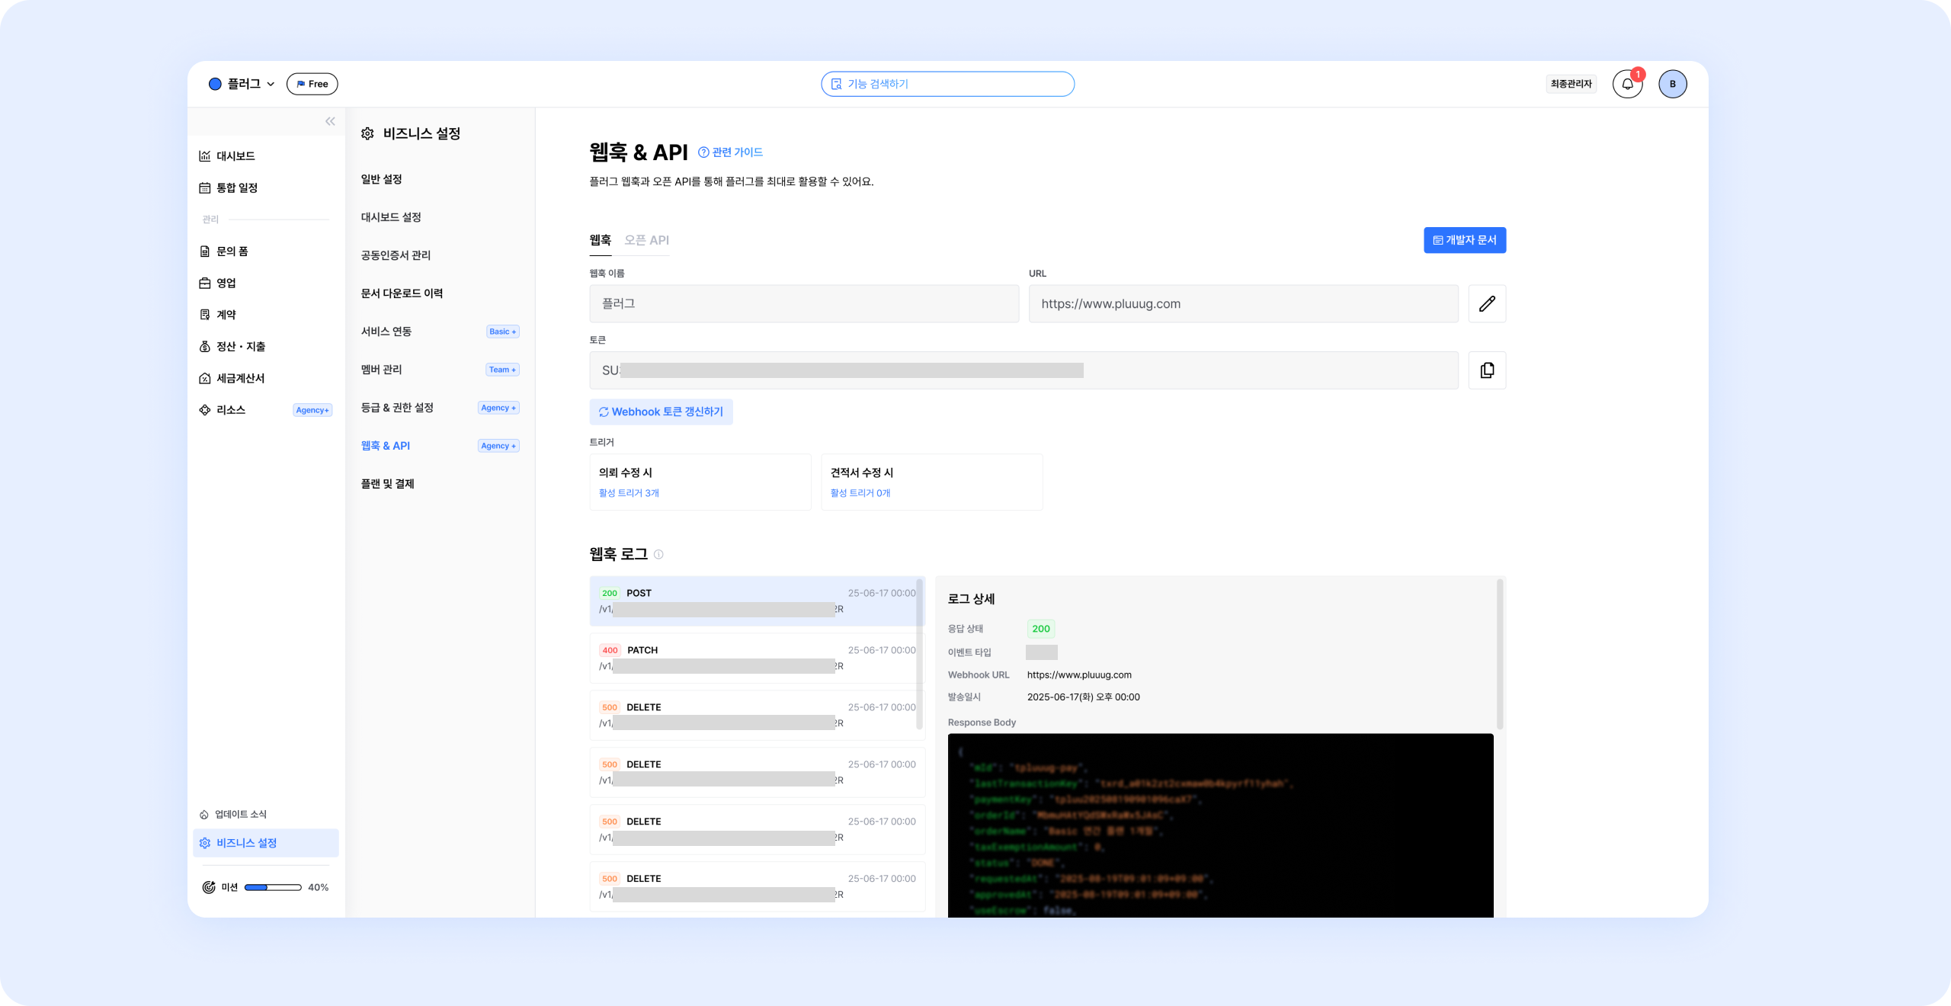Image resolution: width=1951 pixels, height=1006 pixels.
Task: Open the 견적서 수정 시 trigger card
Action: pyautogui.click(x=931, y=482)
